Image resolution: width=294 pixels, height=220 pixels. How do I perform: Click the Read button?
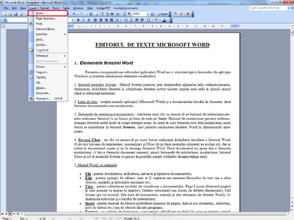pos(162,14)
